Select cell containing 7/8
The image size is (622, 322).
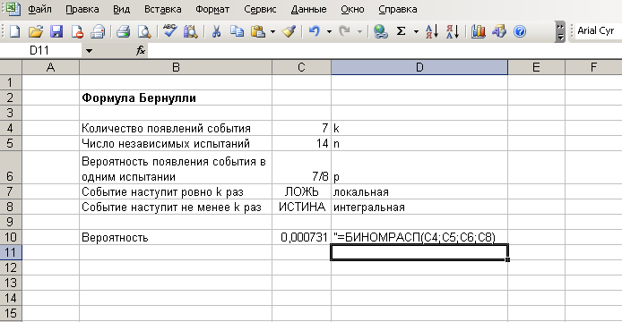pyautogui.click(x=301, y=167)
